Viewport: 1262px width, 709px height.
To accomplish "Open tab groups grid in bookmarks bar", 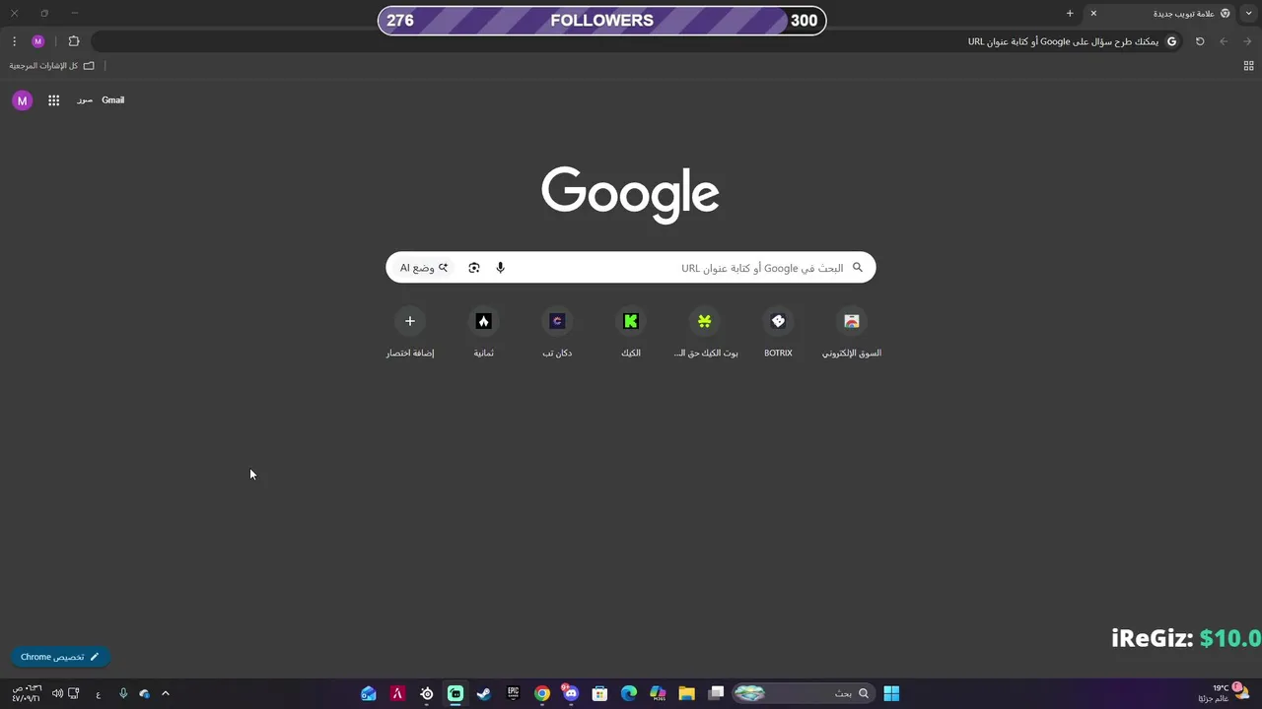I will 1248,66.
